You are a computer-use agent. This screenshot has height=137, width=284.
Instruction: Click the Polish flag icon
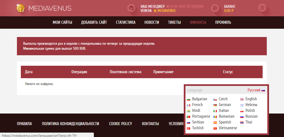pos(242,111)
